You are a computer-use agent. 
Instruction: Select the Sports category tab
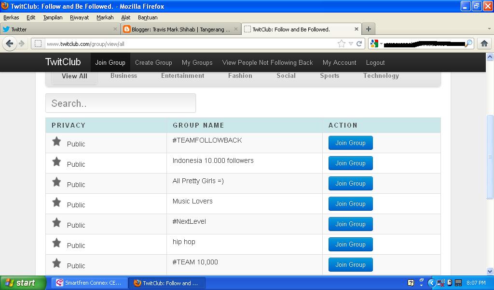pyautogui.click(x=329, y=76)
